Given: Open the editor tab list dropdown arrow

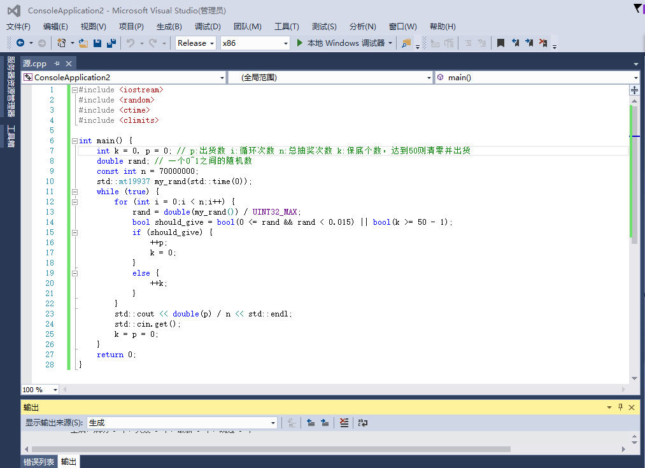Looking at the screenshot, I should (636, 64).
